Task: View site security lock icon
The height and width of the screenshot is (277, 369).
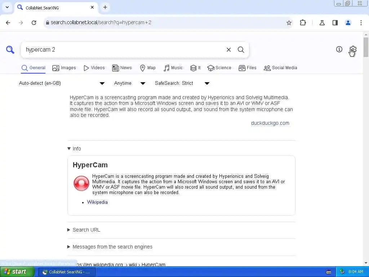Action: [47, 23]
